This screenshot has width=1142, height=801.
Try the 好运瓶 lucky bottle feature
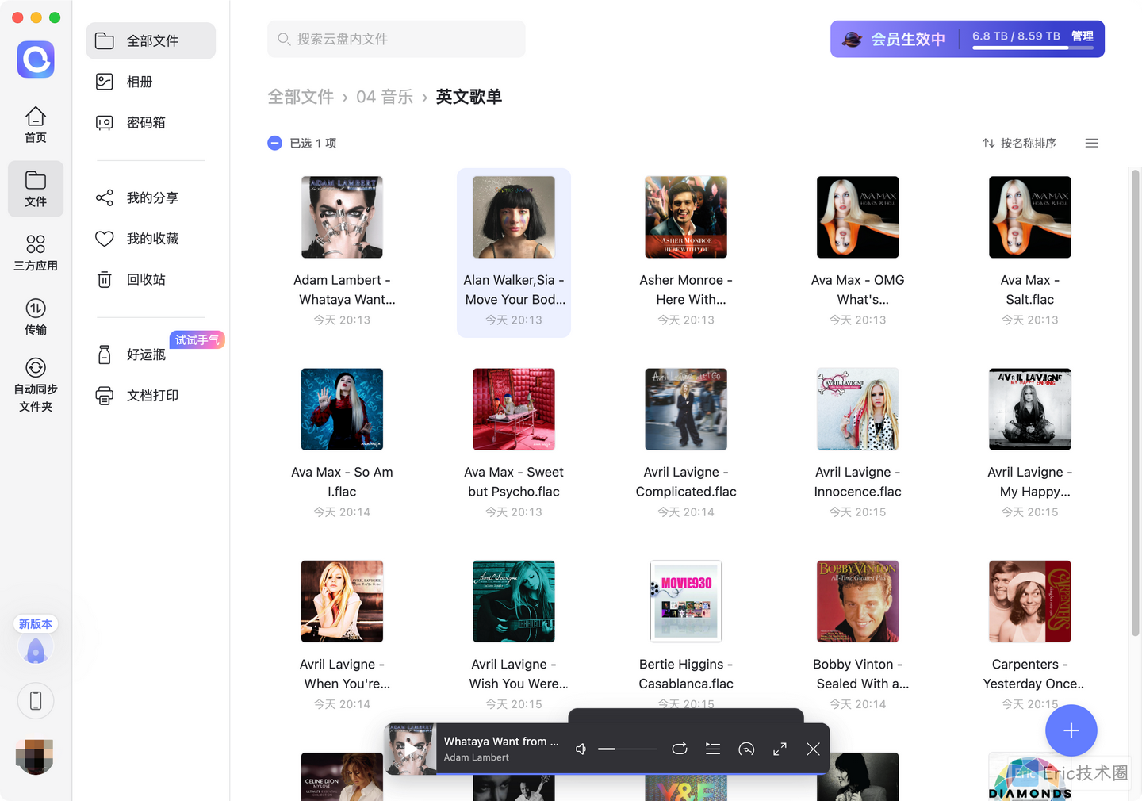pyautogui.click(x=146, y=355)
